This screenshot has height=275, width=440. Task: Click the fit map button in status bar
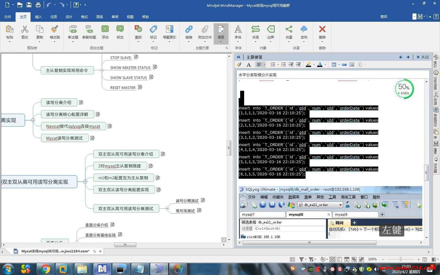[425, 259]
